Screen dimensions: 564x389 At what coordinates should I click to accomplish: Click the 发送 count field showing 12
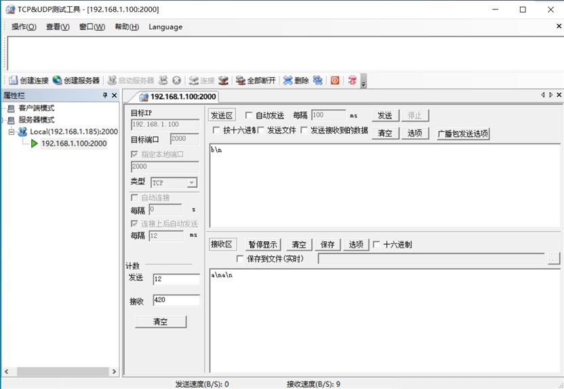pyautogui.click(x=176, y=279)
